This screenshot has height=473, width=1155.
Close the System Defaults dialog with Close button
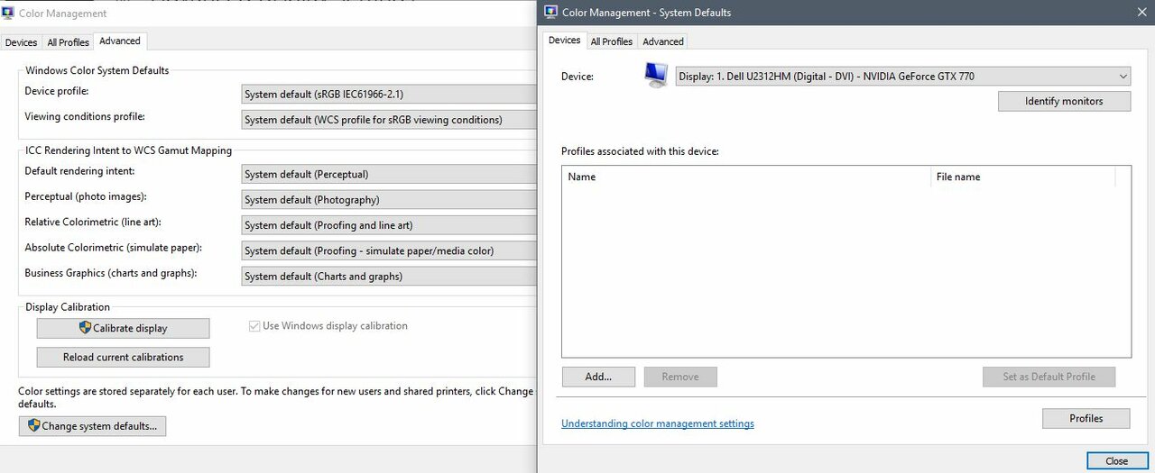coord(1115,460)
